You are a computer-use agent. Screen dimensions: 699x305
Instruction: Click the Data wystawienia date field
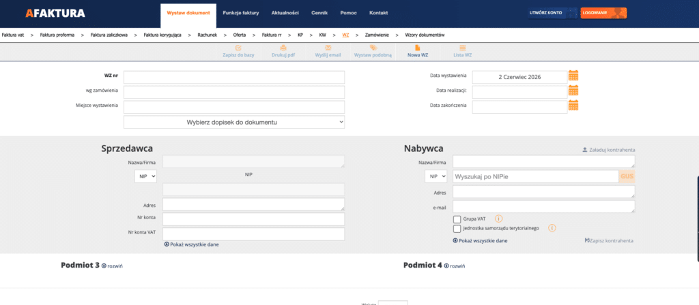point(519,77)
